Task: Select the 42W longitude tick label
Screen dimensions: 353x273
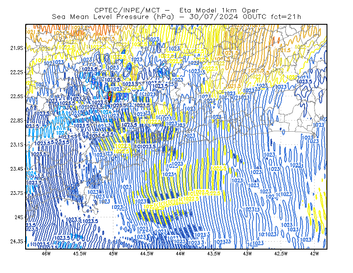Action: (315, 254)
